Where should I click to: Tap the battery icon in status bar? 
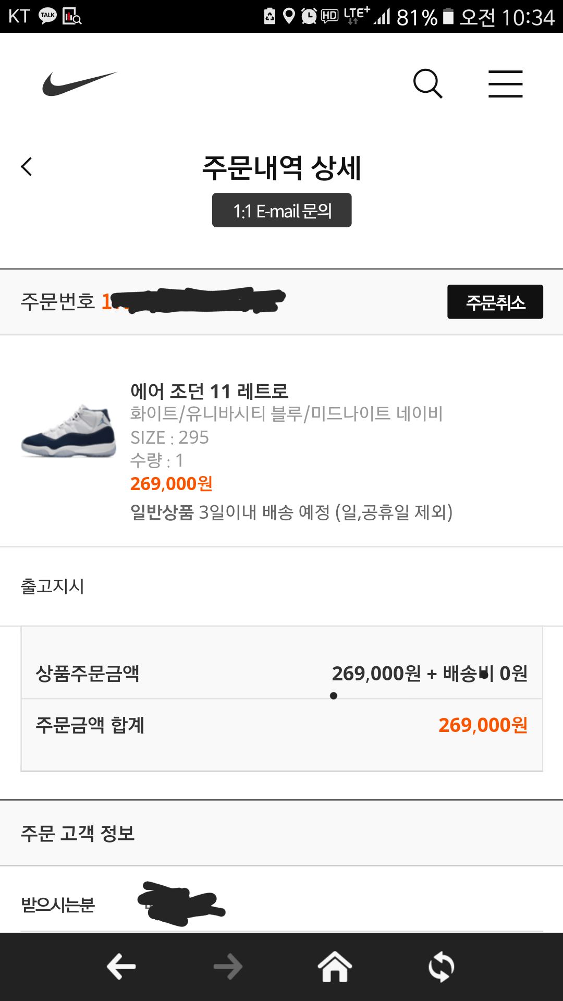point(448,16)
